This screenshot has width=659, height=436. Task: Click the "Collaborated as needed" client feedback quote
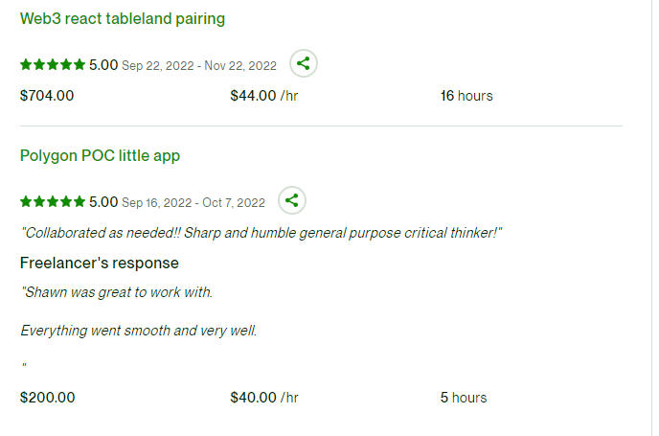click(x=261, y=233)
